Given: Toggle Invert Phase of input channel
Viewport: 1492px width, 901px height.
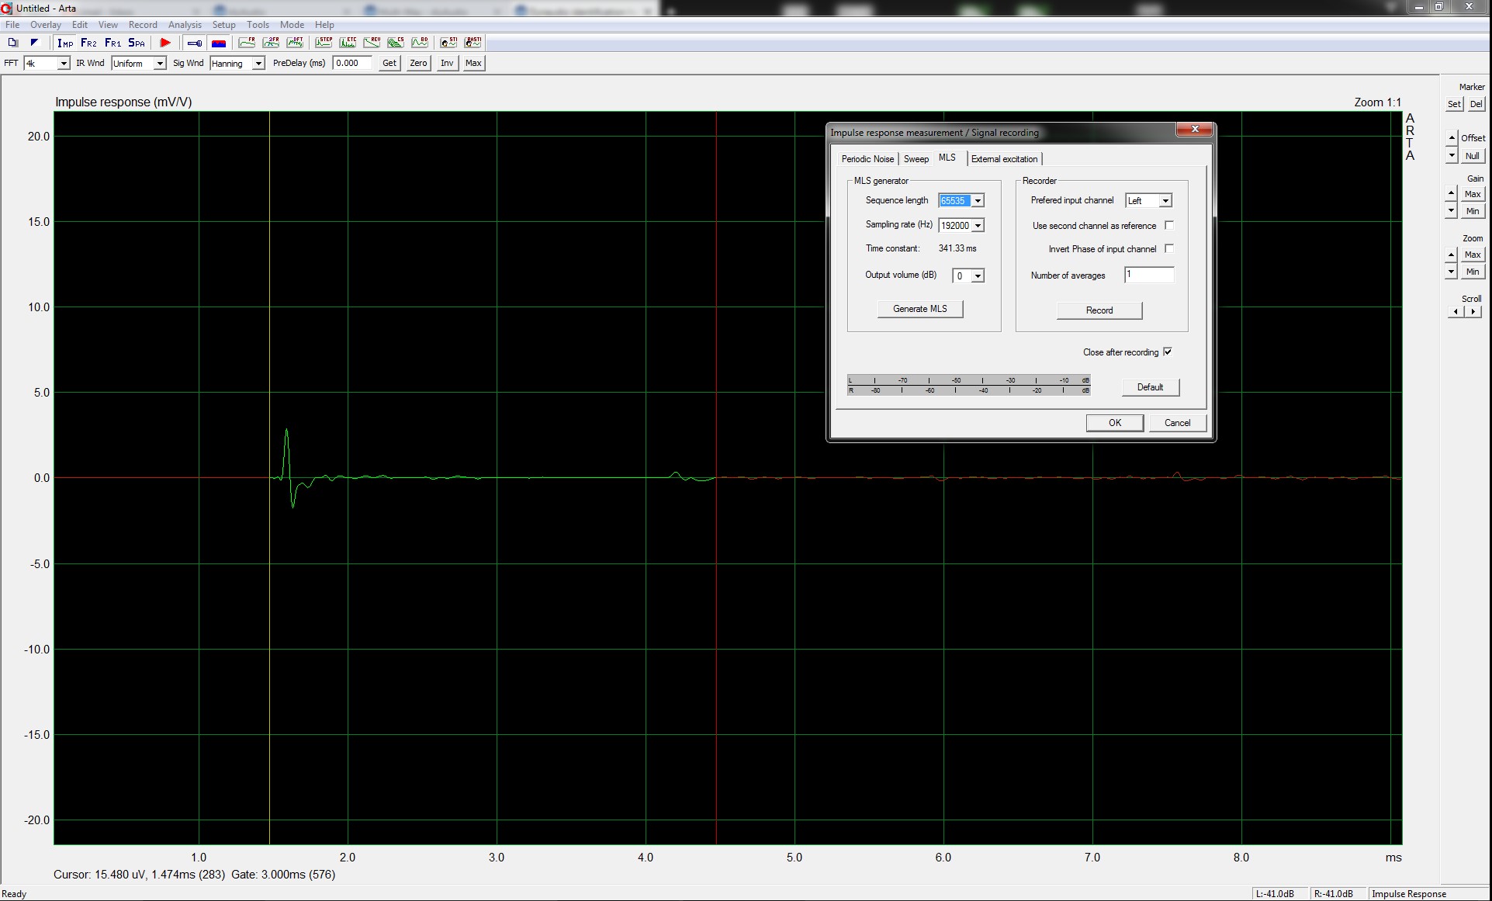Looking at the screenshot, I should (1169, 249).
